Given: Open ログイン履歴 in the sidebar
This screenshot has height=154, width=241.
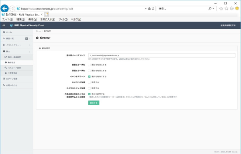Looking at the screenshot, I should (x=16, y=79).
